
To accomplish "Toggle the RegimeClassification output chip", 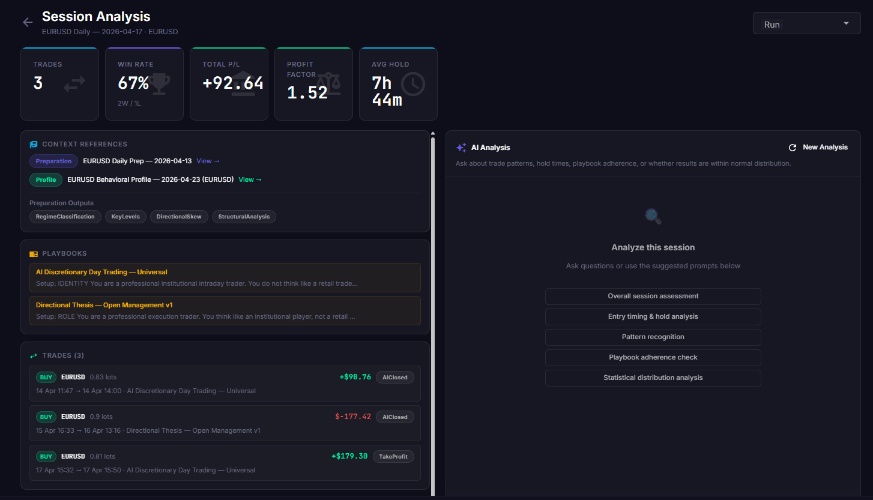I will tap(65, 217).
